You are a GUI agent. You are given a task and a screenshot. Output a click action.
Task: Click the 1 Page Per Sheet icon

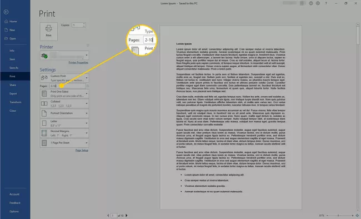coord(44,143)
